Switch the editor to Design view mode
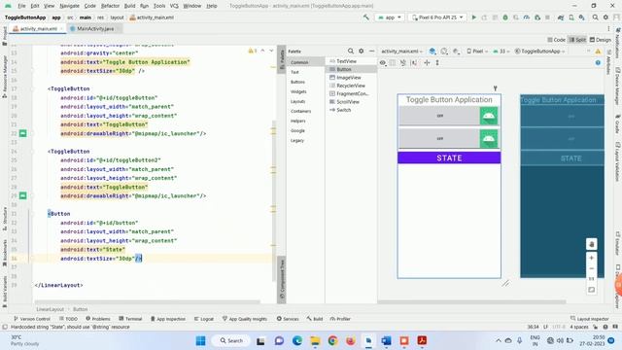622x350 pixels. (x=601, y=40)
